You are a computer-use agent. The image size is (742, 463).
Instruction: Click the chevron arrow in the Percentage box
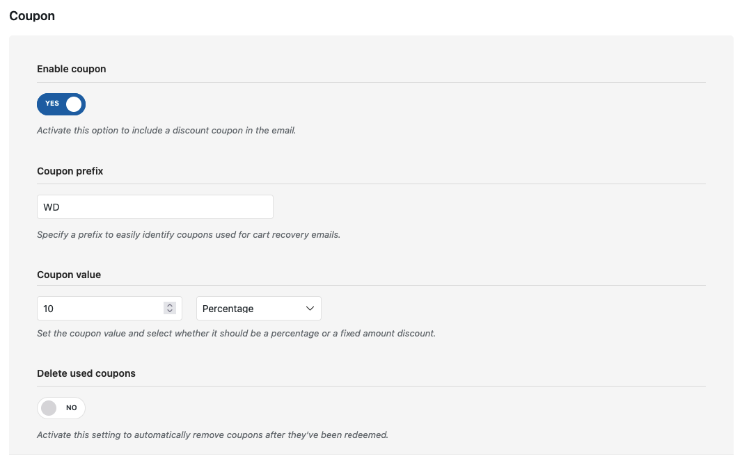coord(310,308)
